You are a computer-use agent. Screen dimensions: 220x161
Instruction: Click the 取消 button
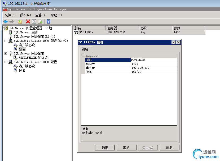126,148
